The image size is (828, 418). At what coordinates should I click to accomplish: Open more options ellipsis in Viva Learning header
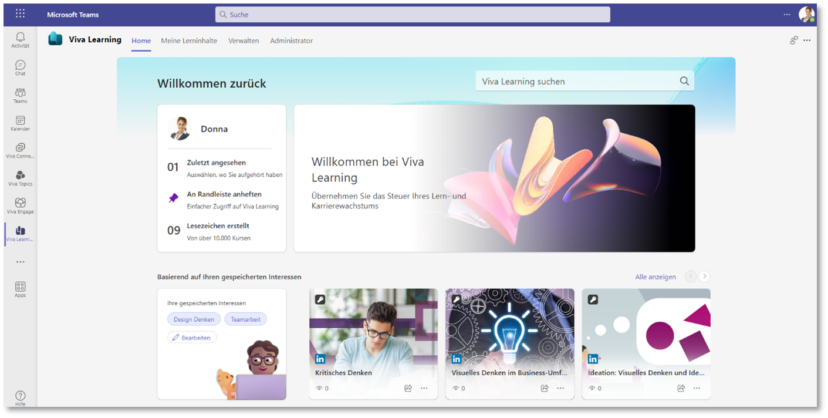pyautogui.click(x=807, y=40)
